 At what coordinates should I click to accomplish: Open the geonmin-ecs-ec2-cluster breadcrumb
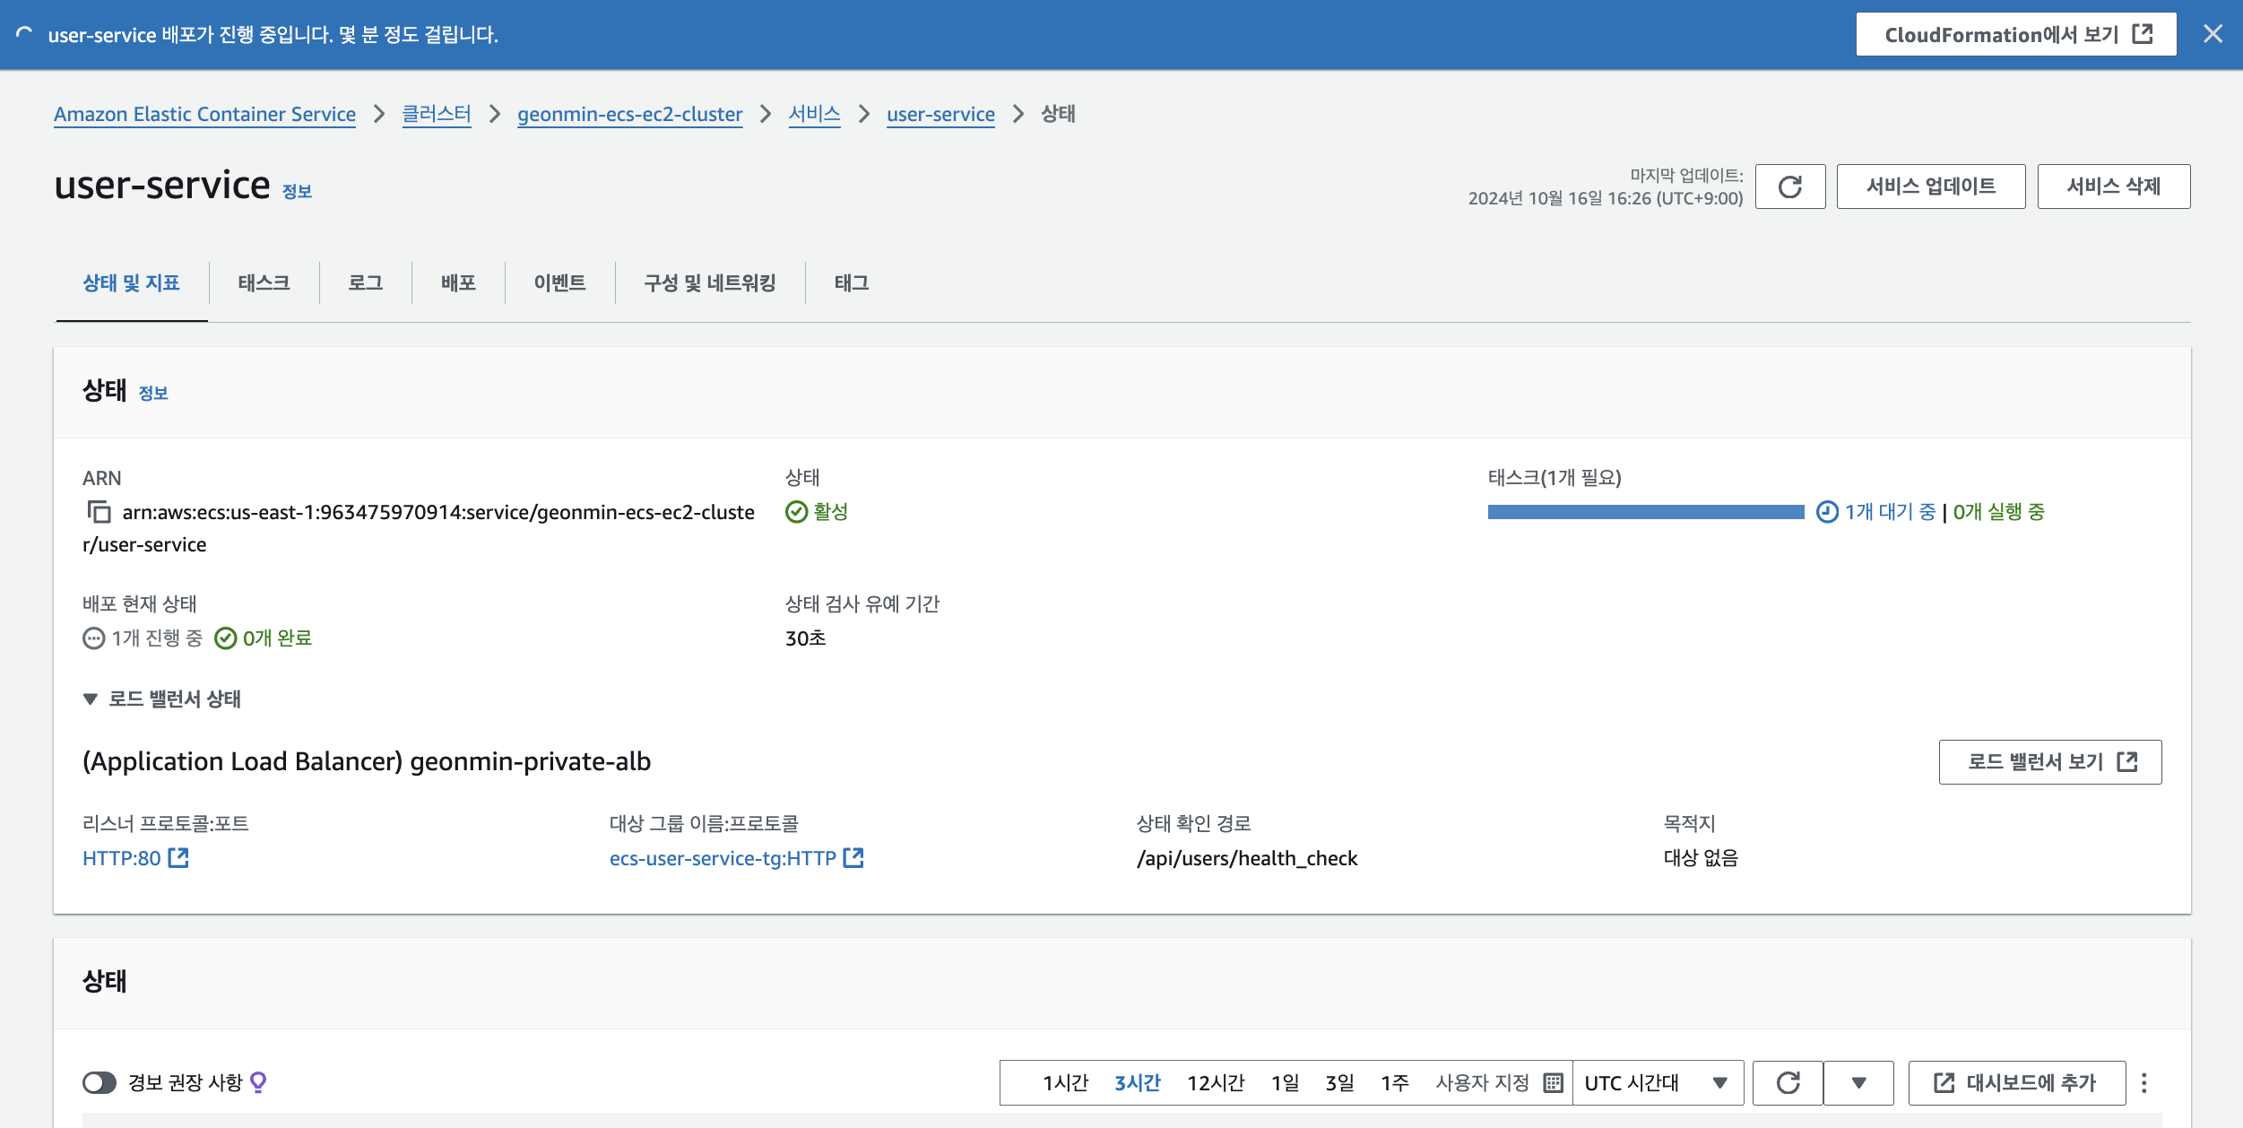coord(629,114)
